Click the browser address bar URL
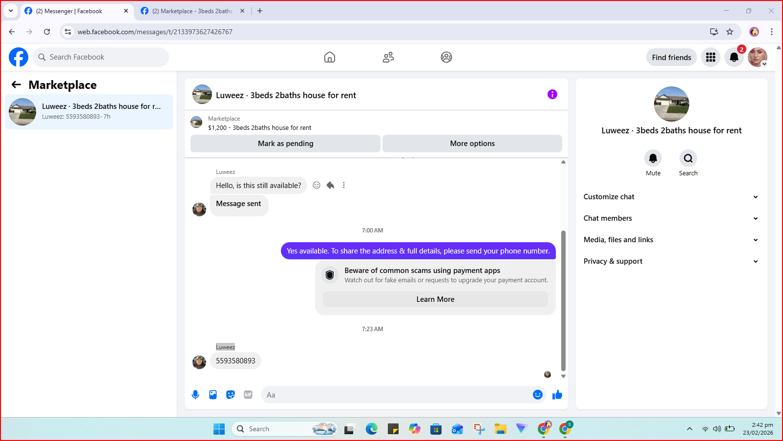Image resolution: width=783 pixels, height=441 pixels. tap(155, 32)
